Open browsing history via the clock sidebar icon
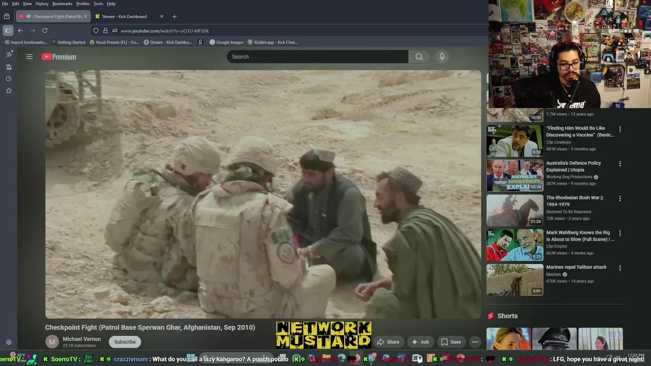 pos(9,79)
